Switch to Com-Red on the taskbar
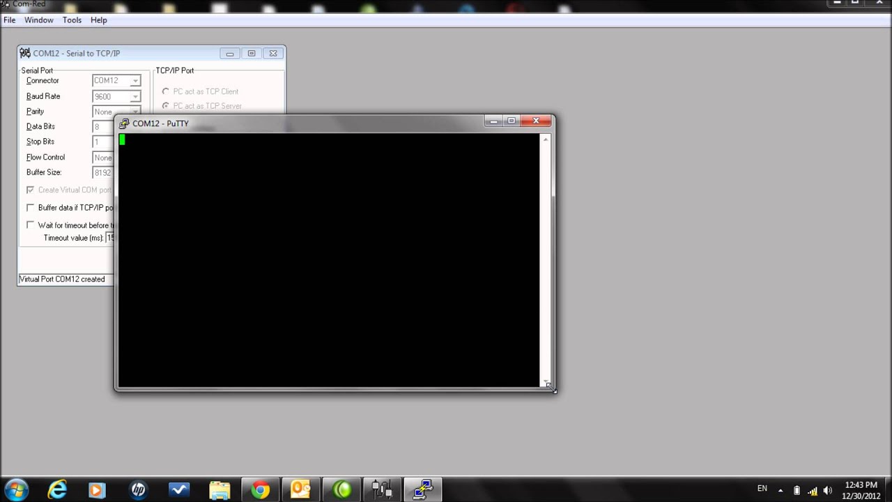This screenshot has width=892, height=502. (x=383, y=489)
